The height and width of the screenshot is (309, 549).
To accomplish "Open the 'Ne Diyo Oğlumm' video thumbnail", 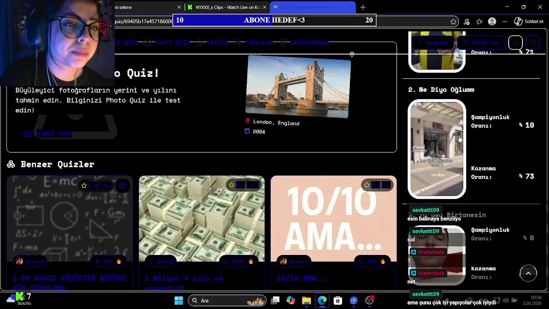I will 437,149.
